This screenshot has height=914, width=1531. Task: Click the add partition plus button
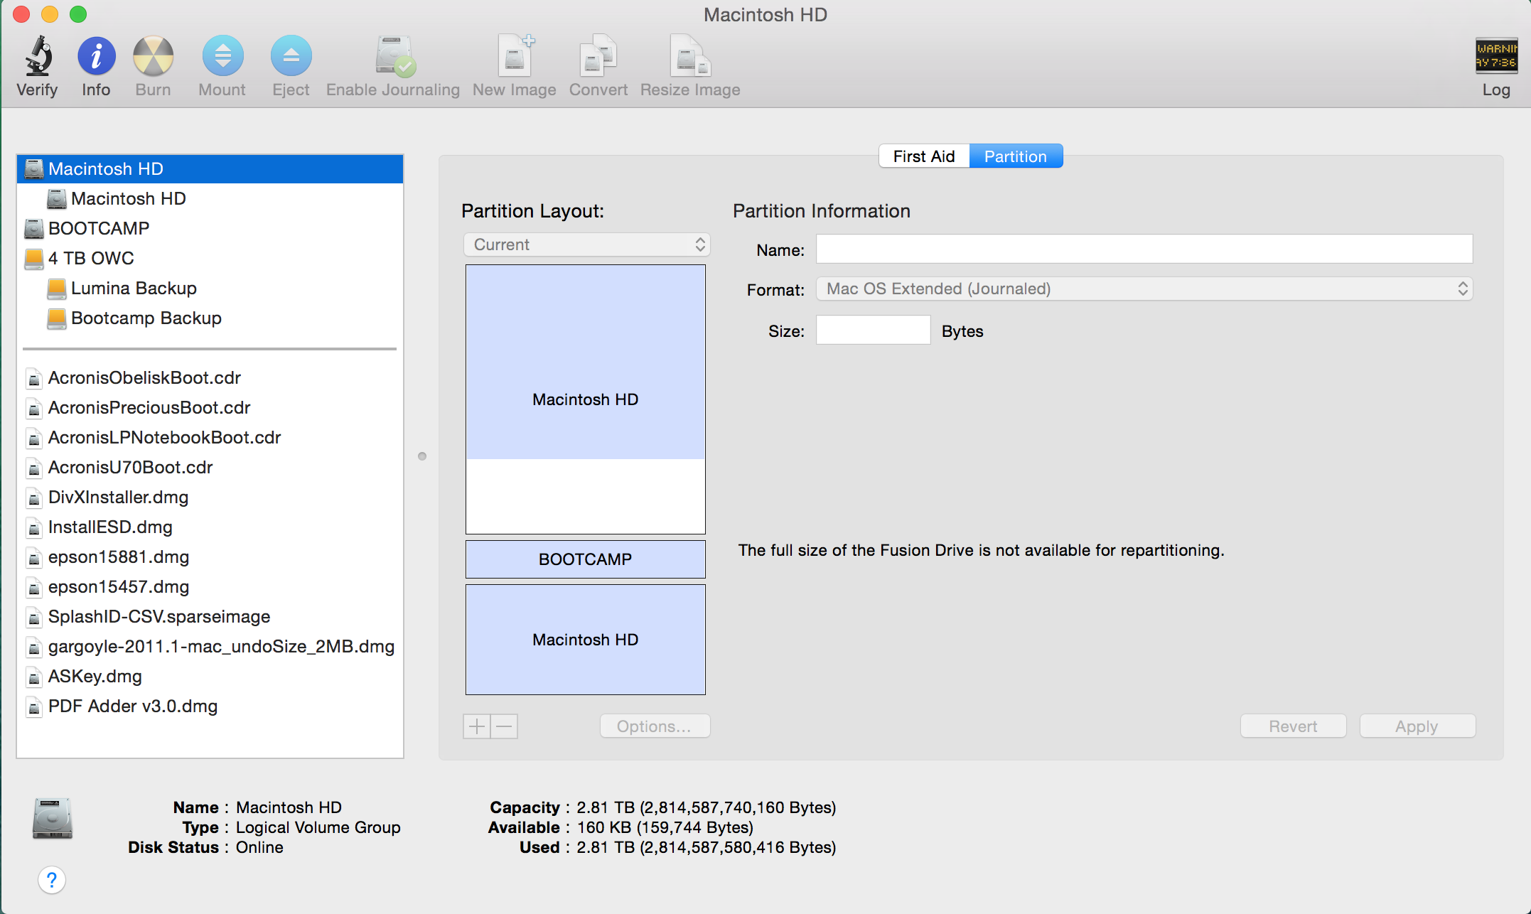[x=477, y=726]
